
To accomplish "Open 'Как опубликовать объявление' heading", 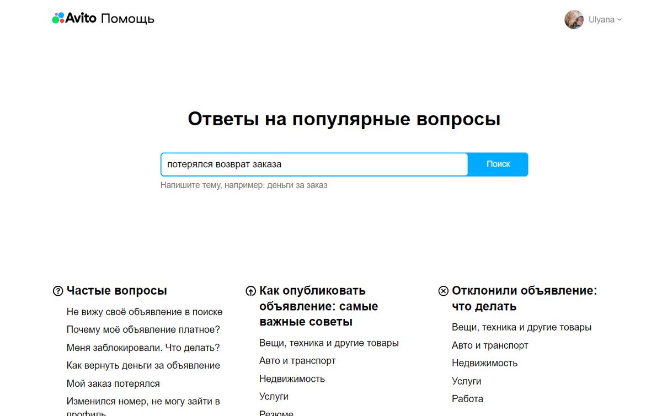I will click(319, 306).
